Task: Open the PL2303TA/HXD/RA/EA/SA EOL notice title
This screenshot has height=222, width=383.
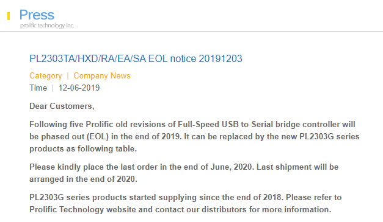Action: (136, 58)
